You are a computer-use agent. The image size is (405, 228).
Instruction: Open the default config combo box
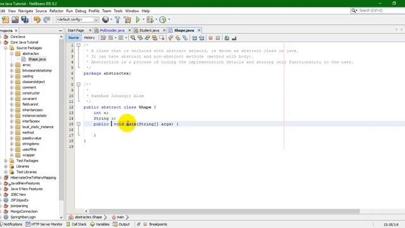click(x=77, y=20)
